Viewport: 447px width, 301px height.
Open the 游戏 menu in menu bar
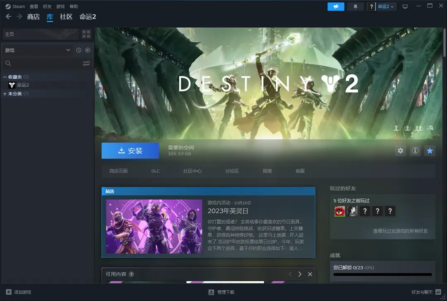[60, 6]
